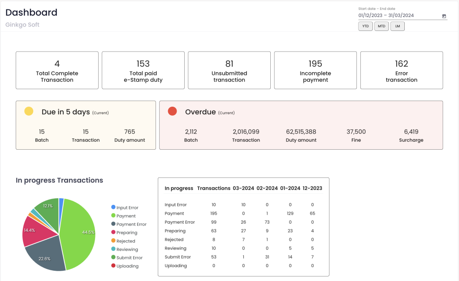Click the Uploading legend dot
The height and width of the screenshot is (281, 459).
point(114,266)
